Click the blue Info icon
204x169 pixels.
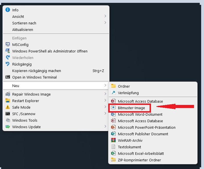point(7,10)
